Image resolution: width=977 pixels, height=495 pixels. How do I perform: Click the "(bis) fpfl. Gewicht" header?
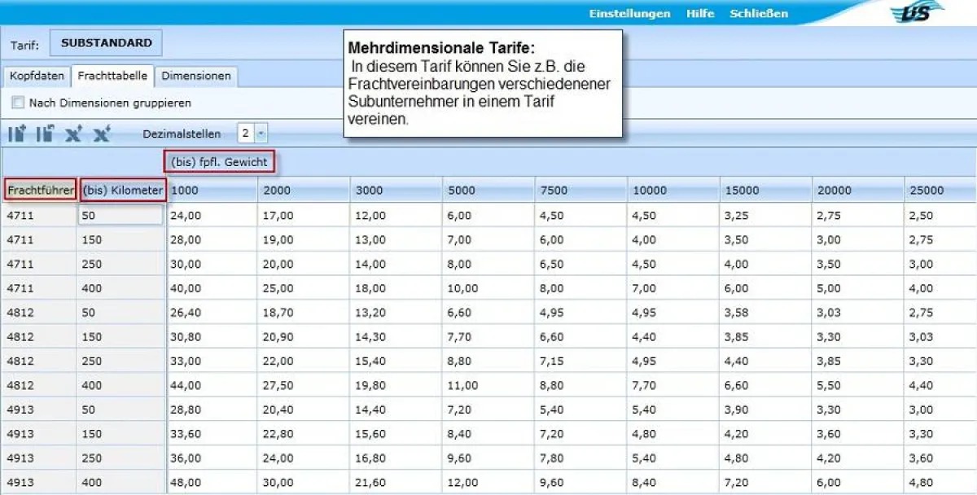pos(218,161)
